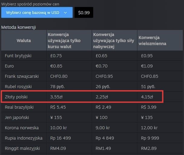Screen dimensions: 184x155
Task: Click the '26 руб.' value
Action: 103,87
